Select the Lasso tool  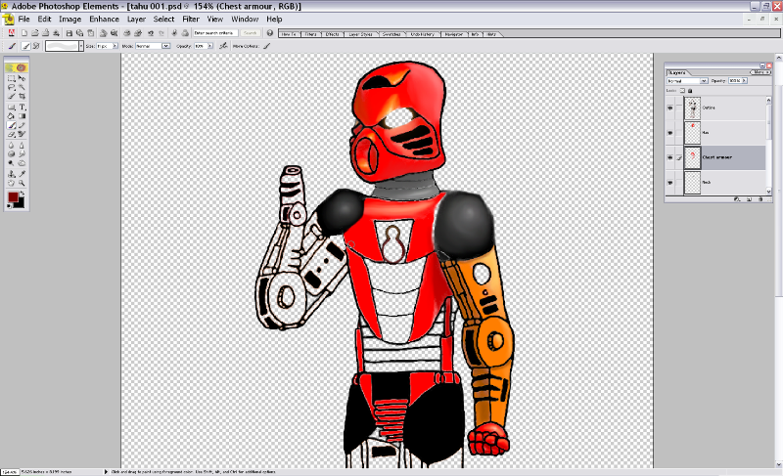[11, 87]
